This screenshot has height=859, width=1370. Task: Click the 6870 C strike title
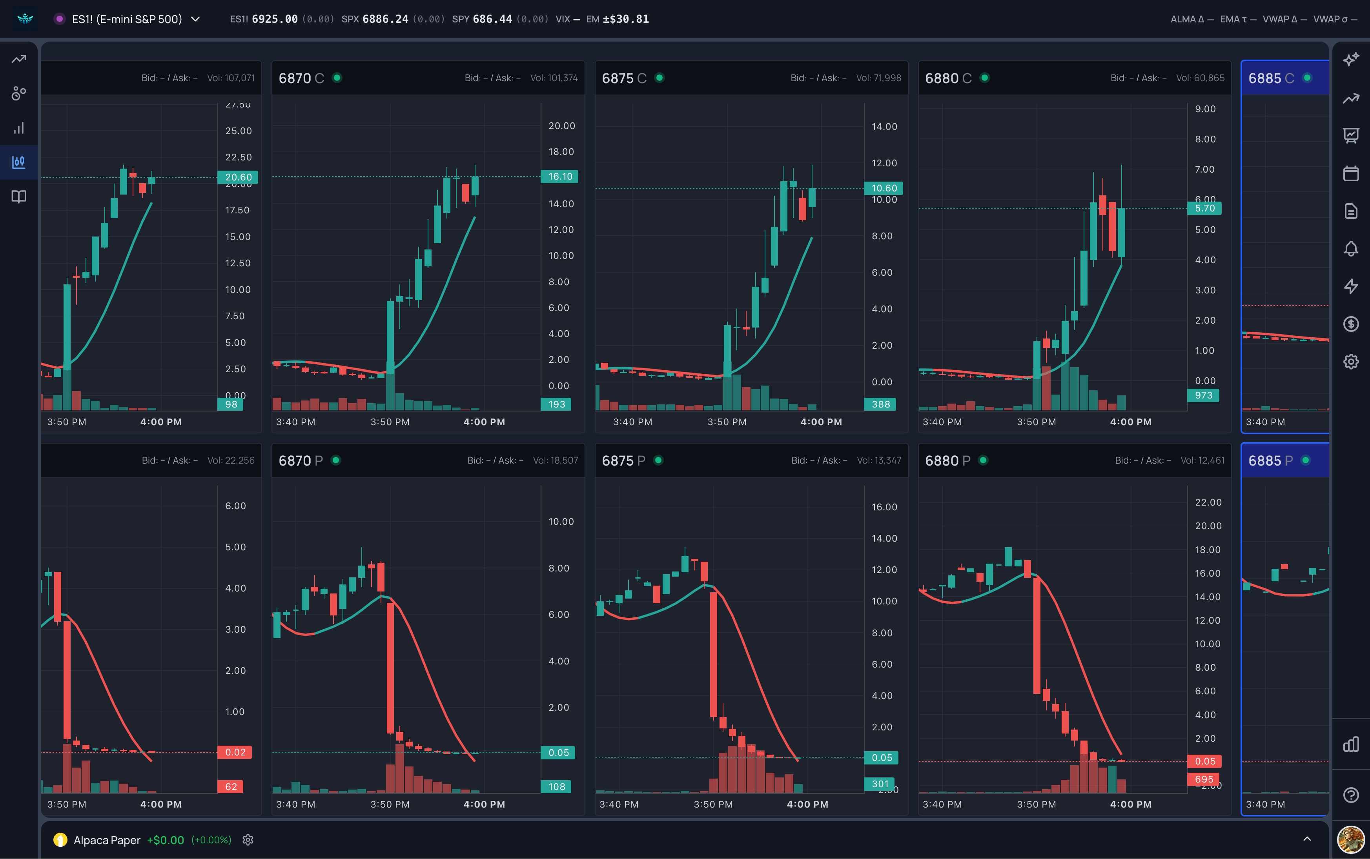point(301,78)
